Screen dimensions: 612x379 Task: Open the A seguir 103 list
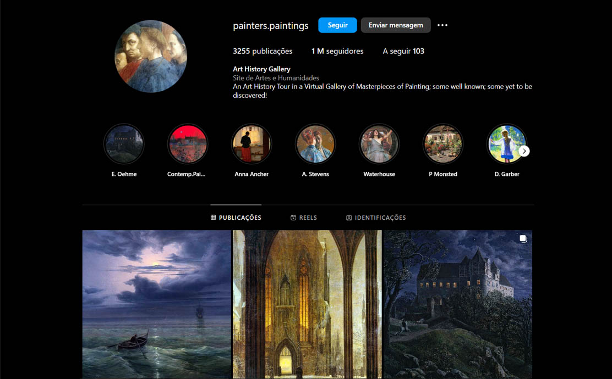(403, 51)
